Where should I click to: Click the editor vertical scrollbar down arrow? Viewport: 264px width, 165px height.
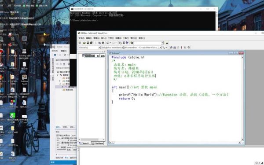(242, 139)
